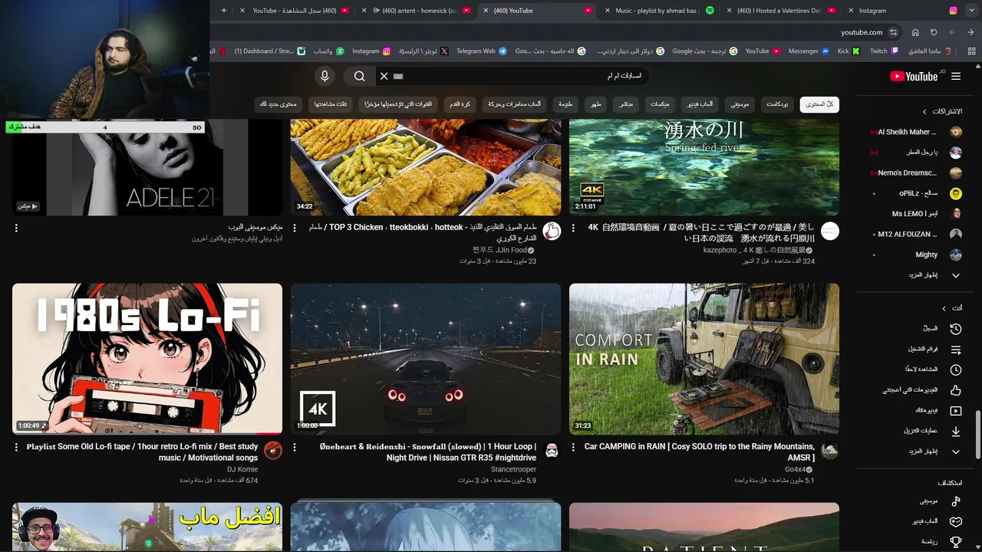
Task: Click the YouTube logo
Action: [914, 76]
